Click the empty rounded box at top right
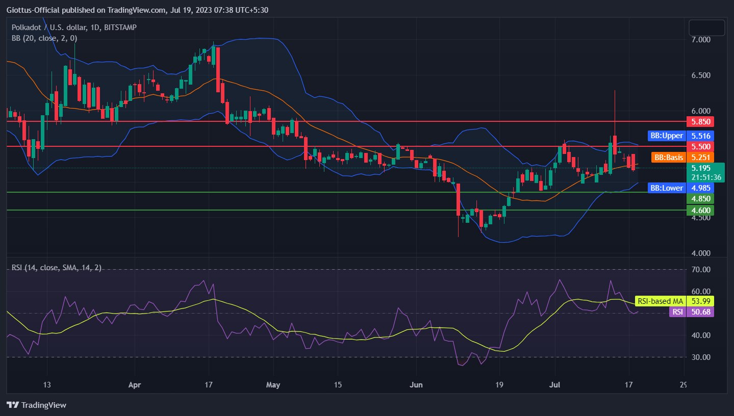 coord(706,28)
